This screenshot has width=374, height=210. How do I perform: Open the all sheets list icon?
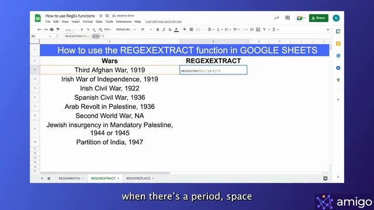[49, 178]
